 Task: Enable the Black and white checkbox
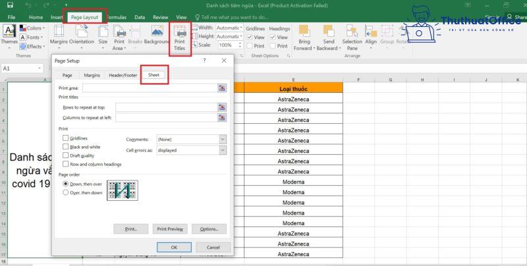point(65,147)
